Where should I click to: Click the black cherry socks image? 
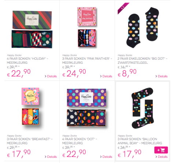click(x=142, y=108)
